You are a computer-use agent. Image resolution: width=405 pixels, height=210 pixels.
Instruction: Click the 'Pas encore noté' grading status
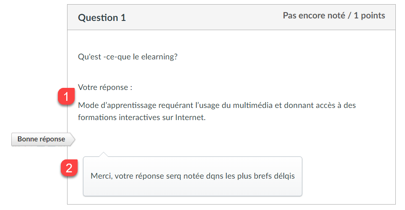[314, 15]
